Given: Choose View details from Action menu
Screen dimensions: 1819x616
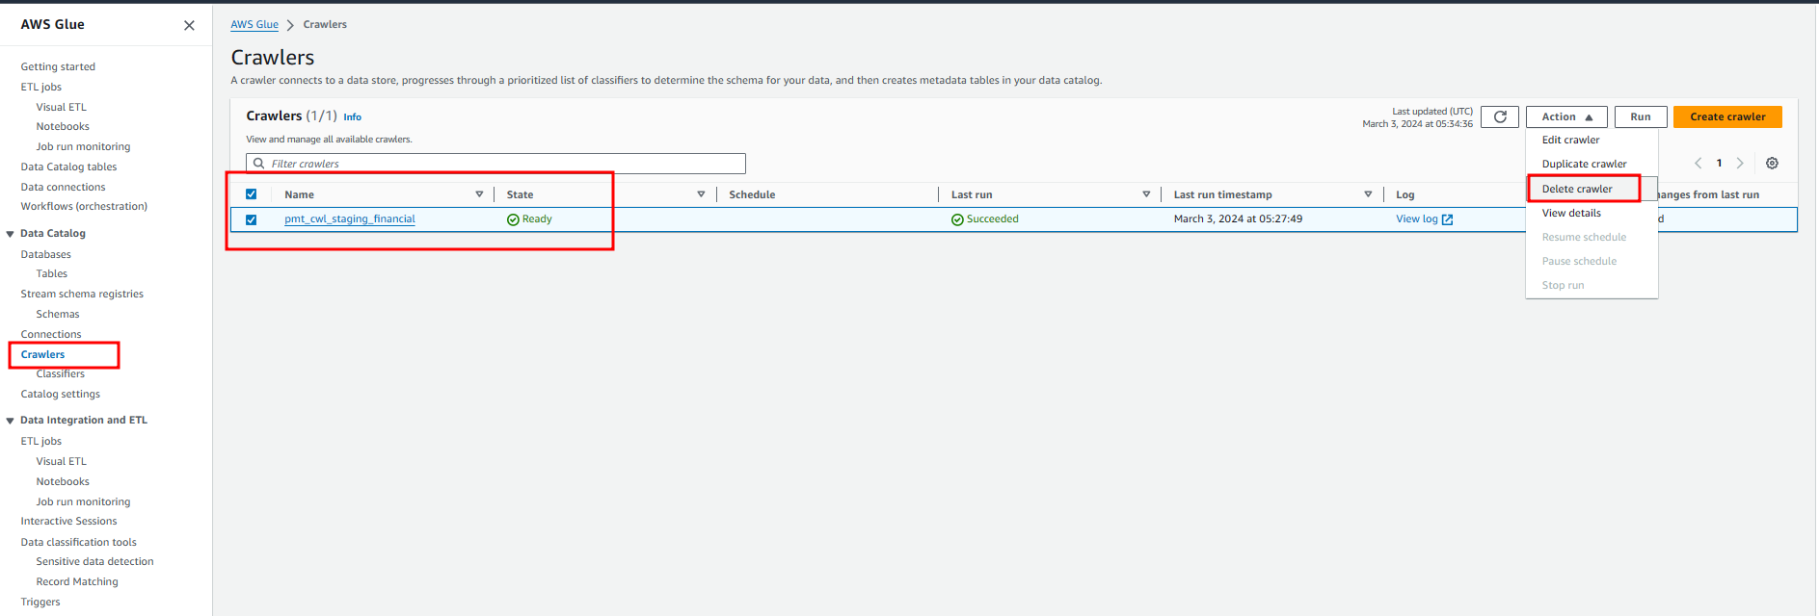Looking at the screenshot, I should point(1571,213).
